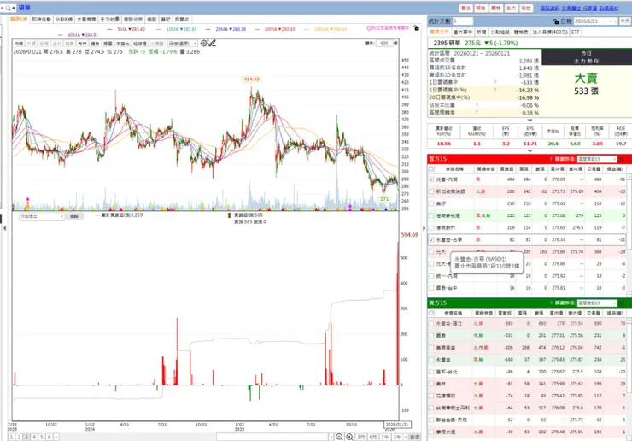Open the ETF tab
632x441 pixels.
(x=575, y=32)
